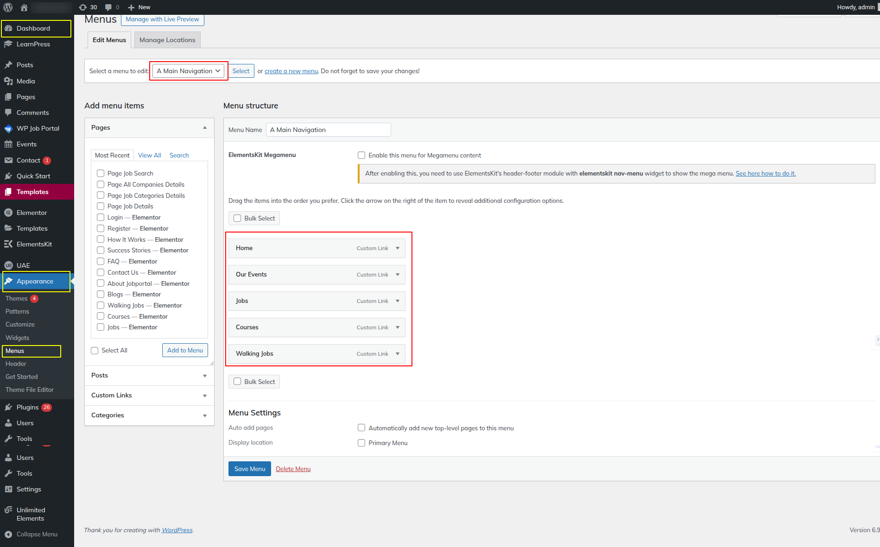Switch to Manage Locations tab
The image size is (880, 547).
click(x=167, y=40)
